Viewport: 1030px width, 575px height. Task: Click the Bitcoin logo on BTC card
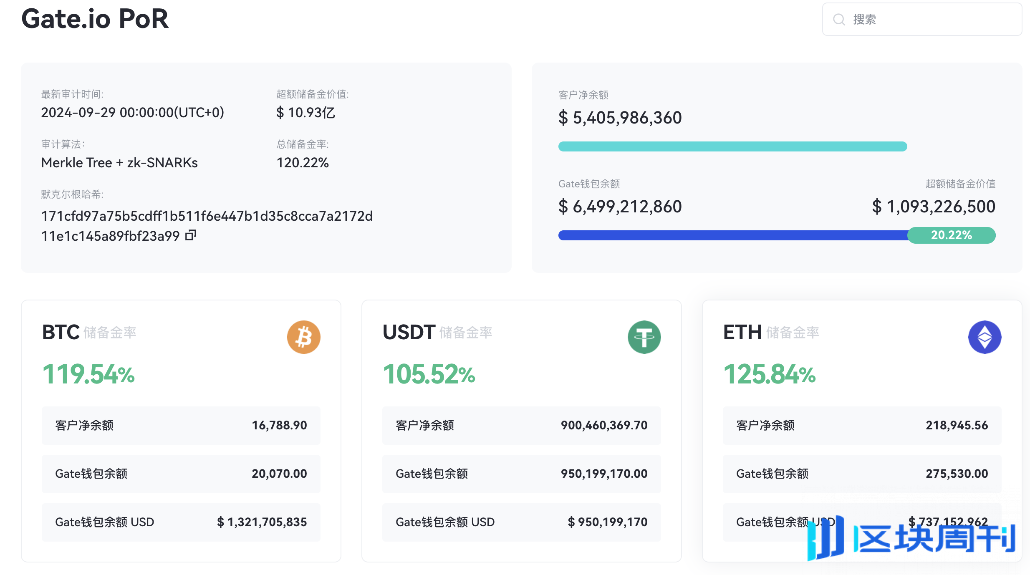(x=303, y=337)
